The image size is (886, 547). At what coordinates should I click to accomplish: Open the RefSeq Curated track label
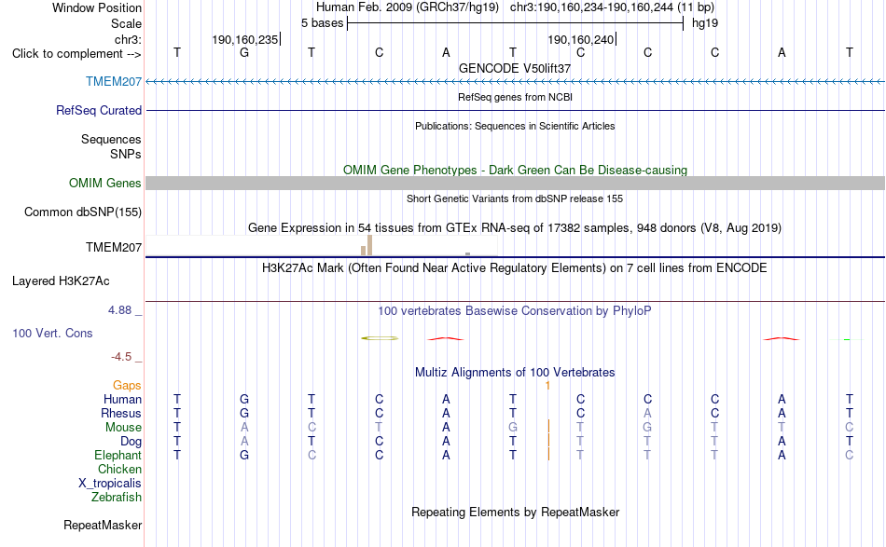[x=99, y=110]
